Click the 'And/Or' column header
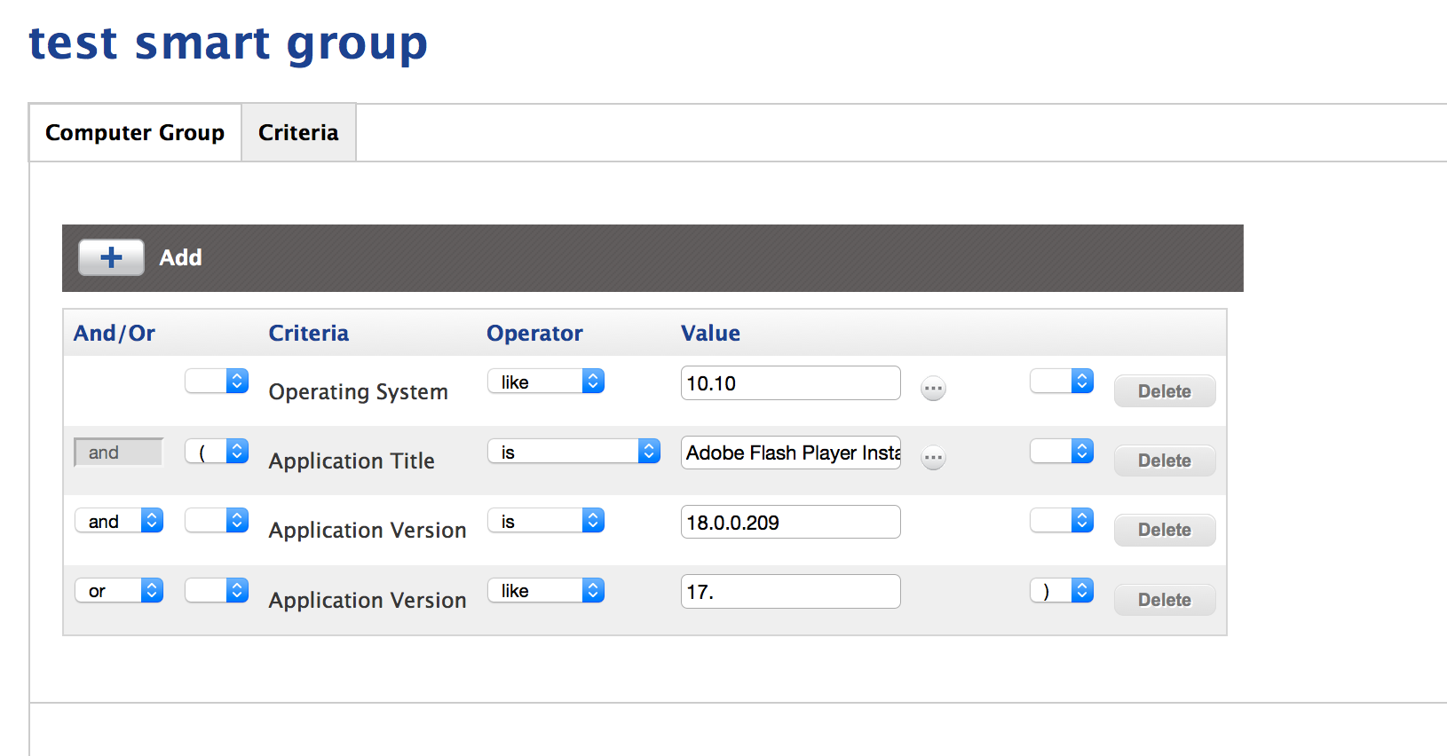1447x756 pixels. pyautogui.click(x=115, y=334)
